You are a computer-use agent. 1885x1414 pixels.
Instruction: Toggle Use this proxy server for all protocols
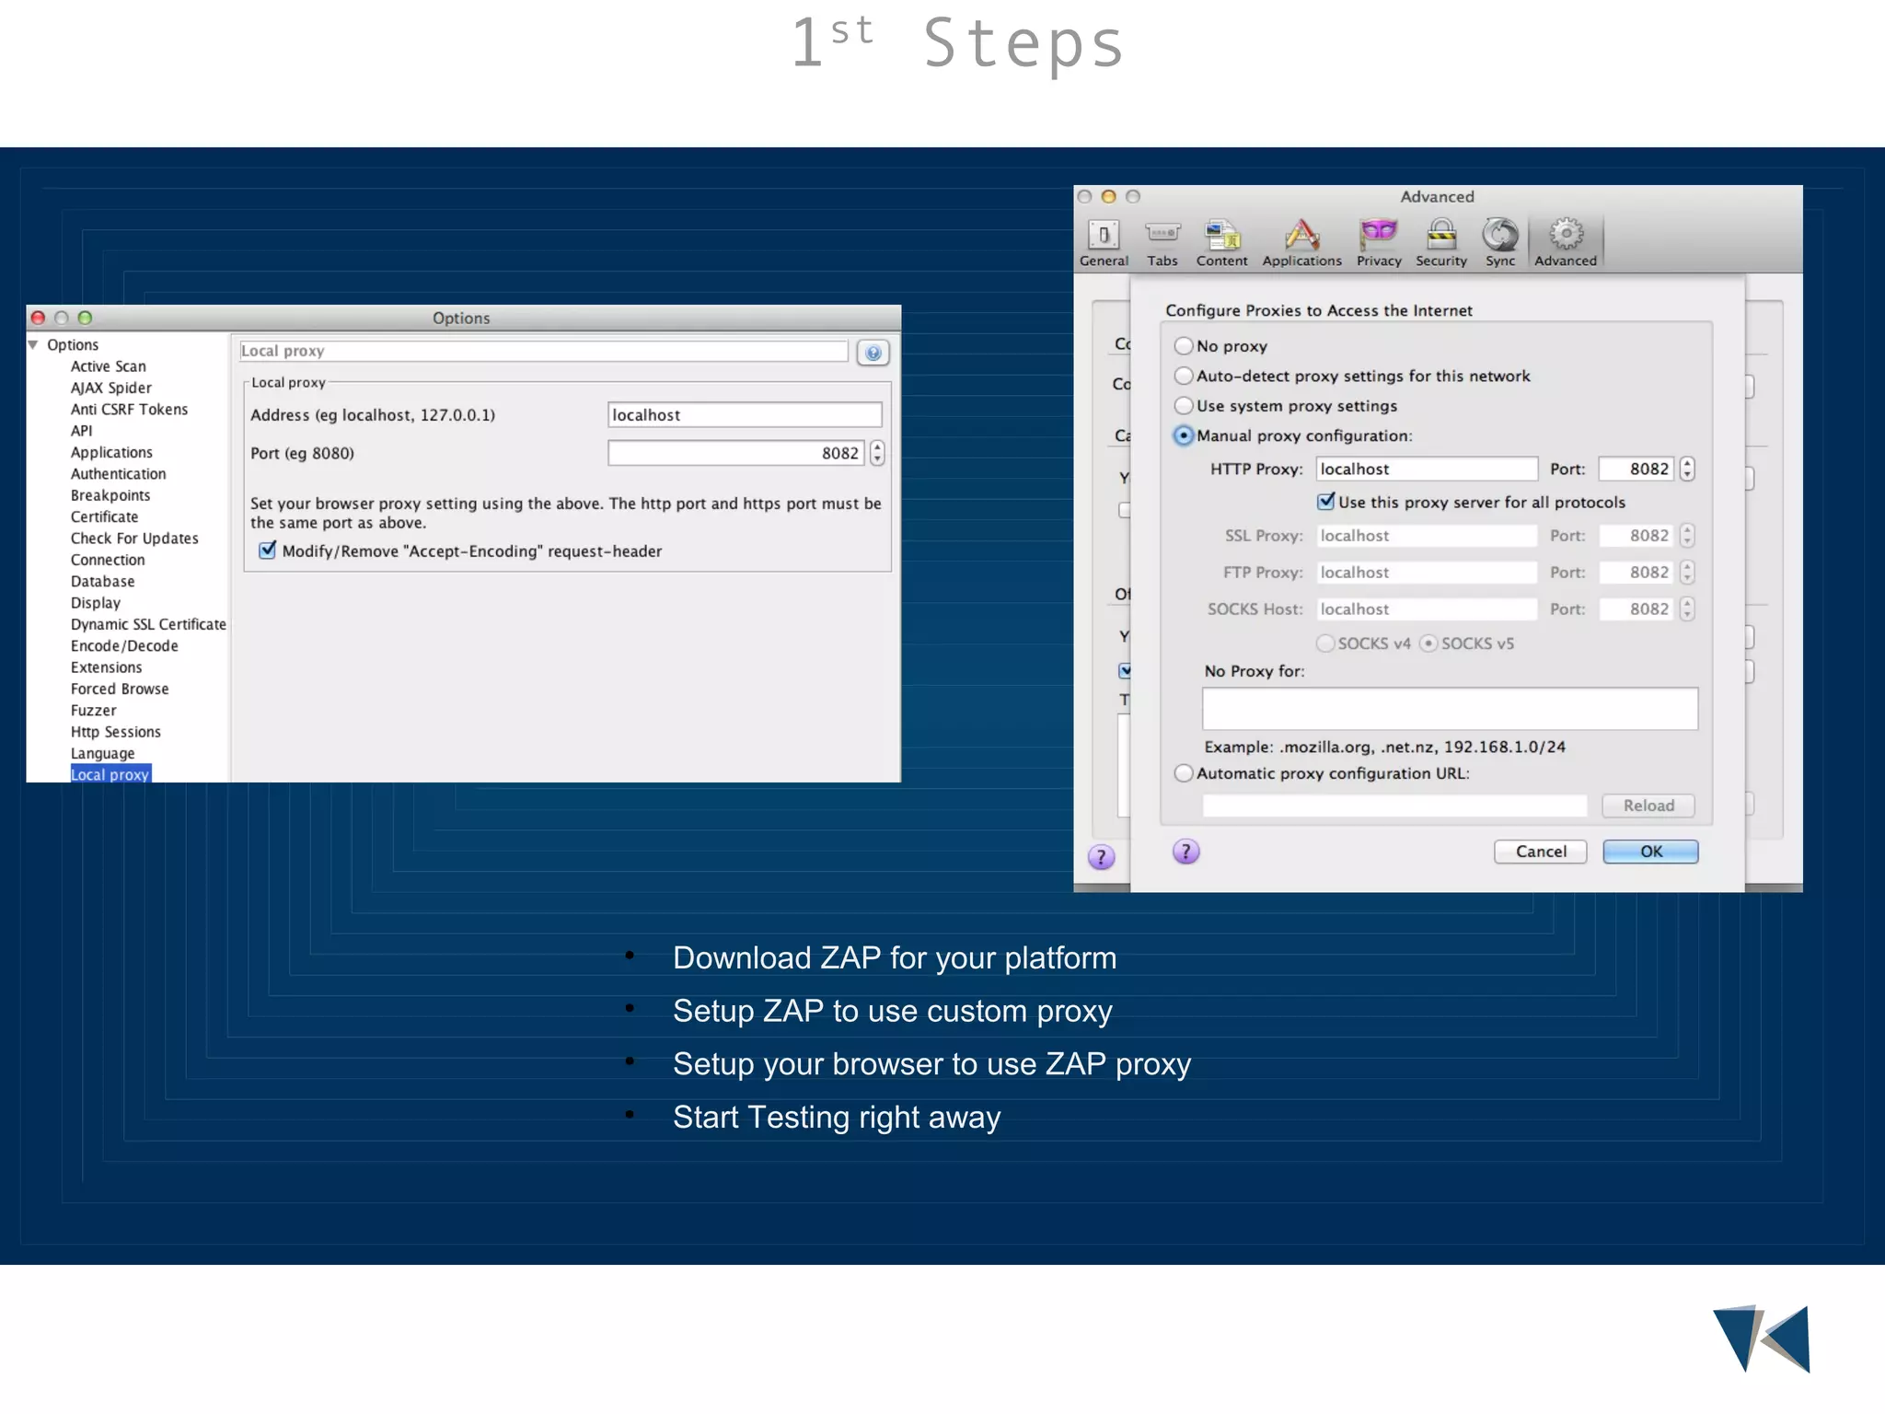tap(1326, 502)
